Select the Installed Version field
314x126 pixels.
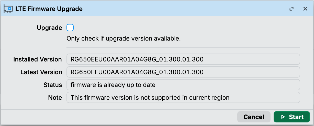coord(183,59)
